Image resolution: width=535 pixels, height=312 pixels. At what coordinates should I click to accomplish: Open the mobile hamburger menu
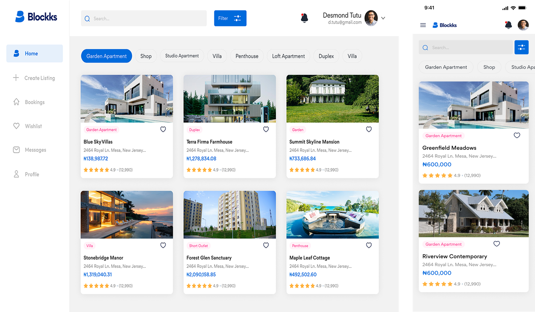[x=423, y=25]
